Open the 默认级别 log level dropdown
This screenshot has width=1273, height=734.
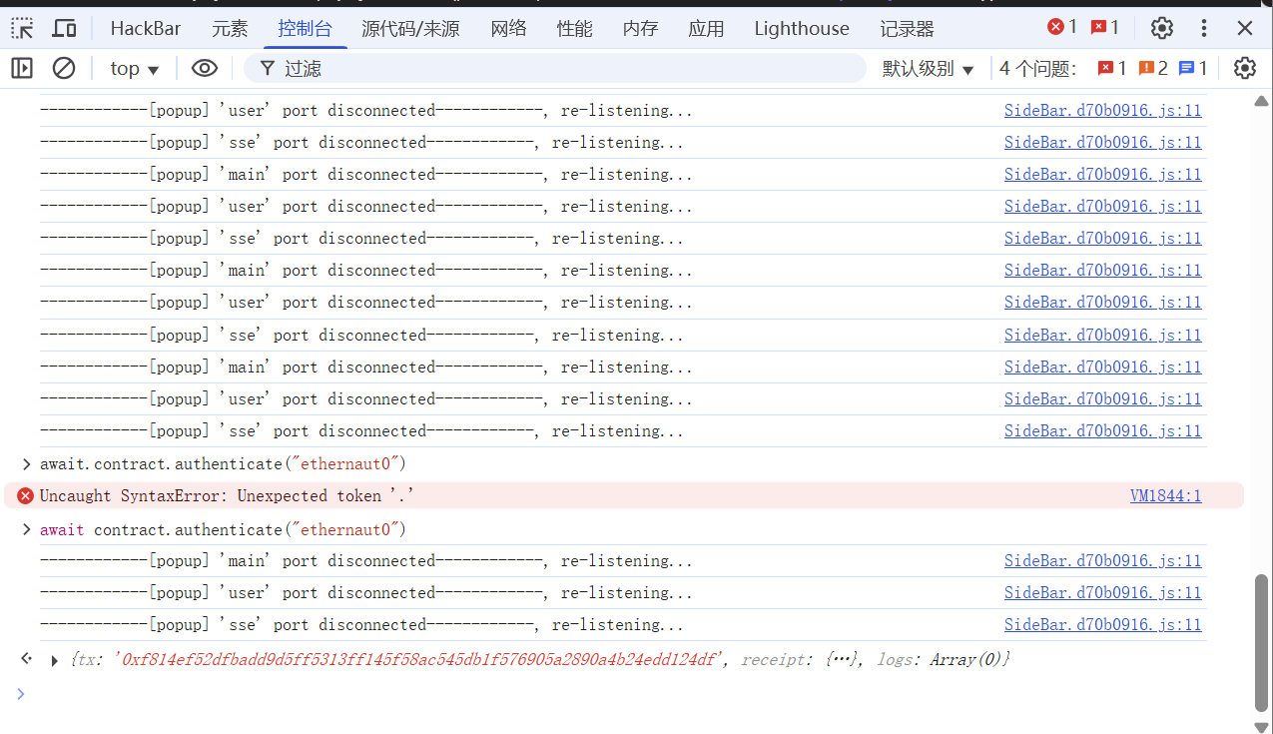(928, 68)
